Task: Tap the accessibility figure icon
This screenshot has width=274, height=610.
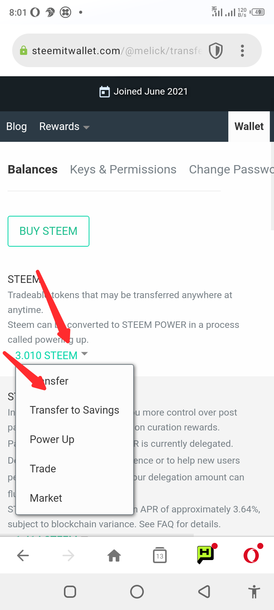Action: click(254, 592)
